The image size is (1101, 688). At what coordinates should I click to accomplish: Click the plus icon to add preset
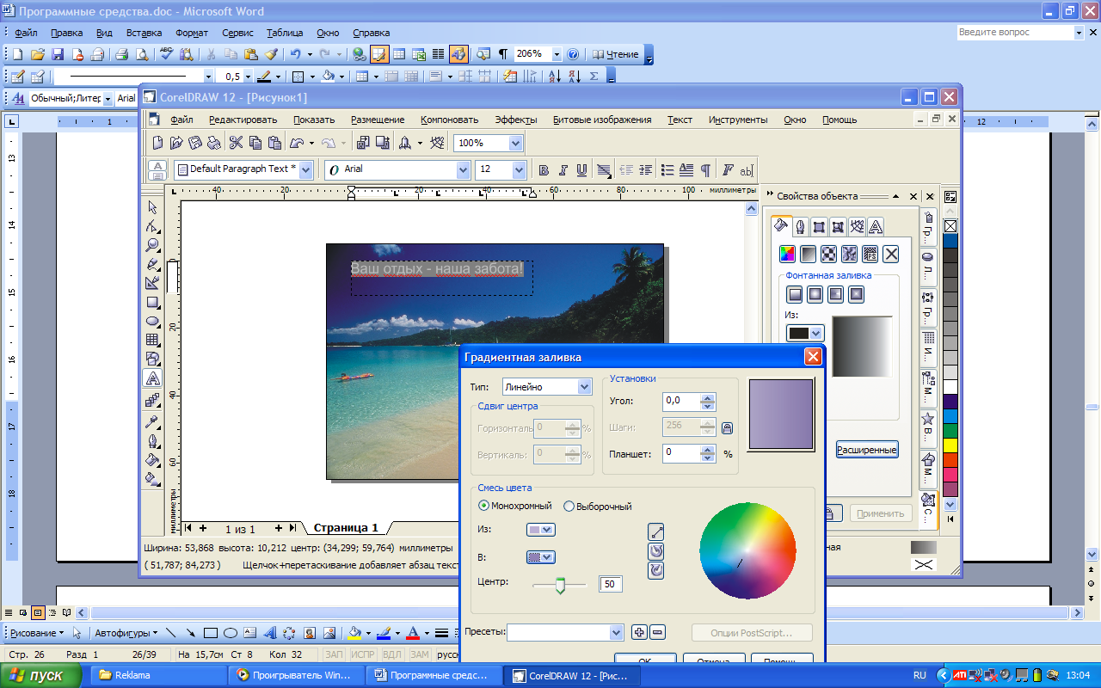coord(639,632)
